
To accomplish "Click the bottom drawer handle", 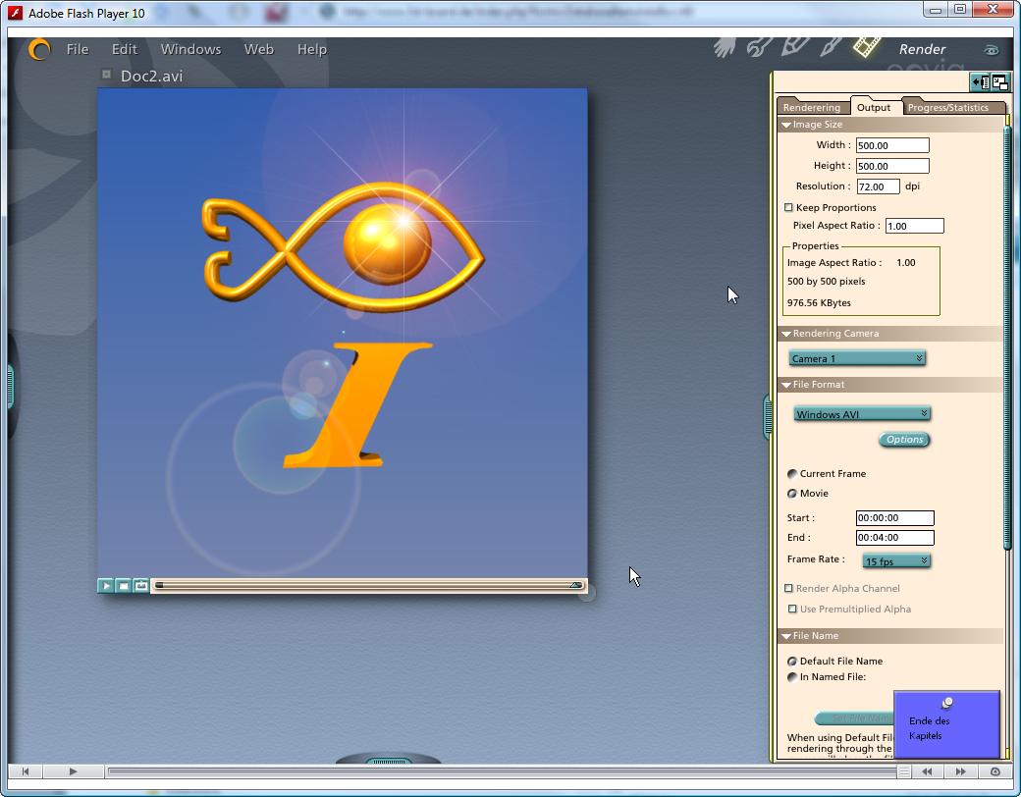I will 389,760.
